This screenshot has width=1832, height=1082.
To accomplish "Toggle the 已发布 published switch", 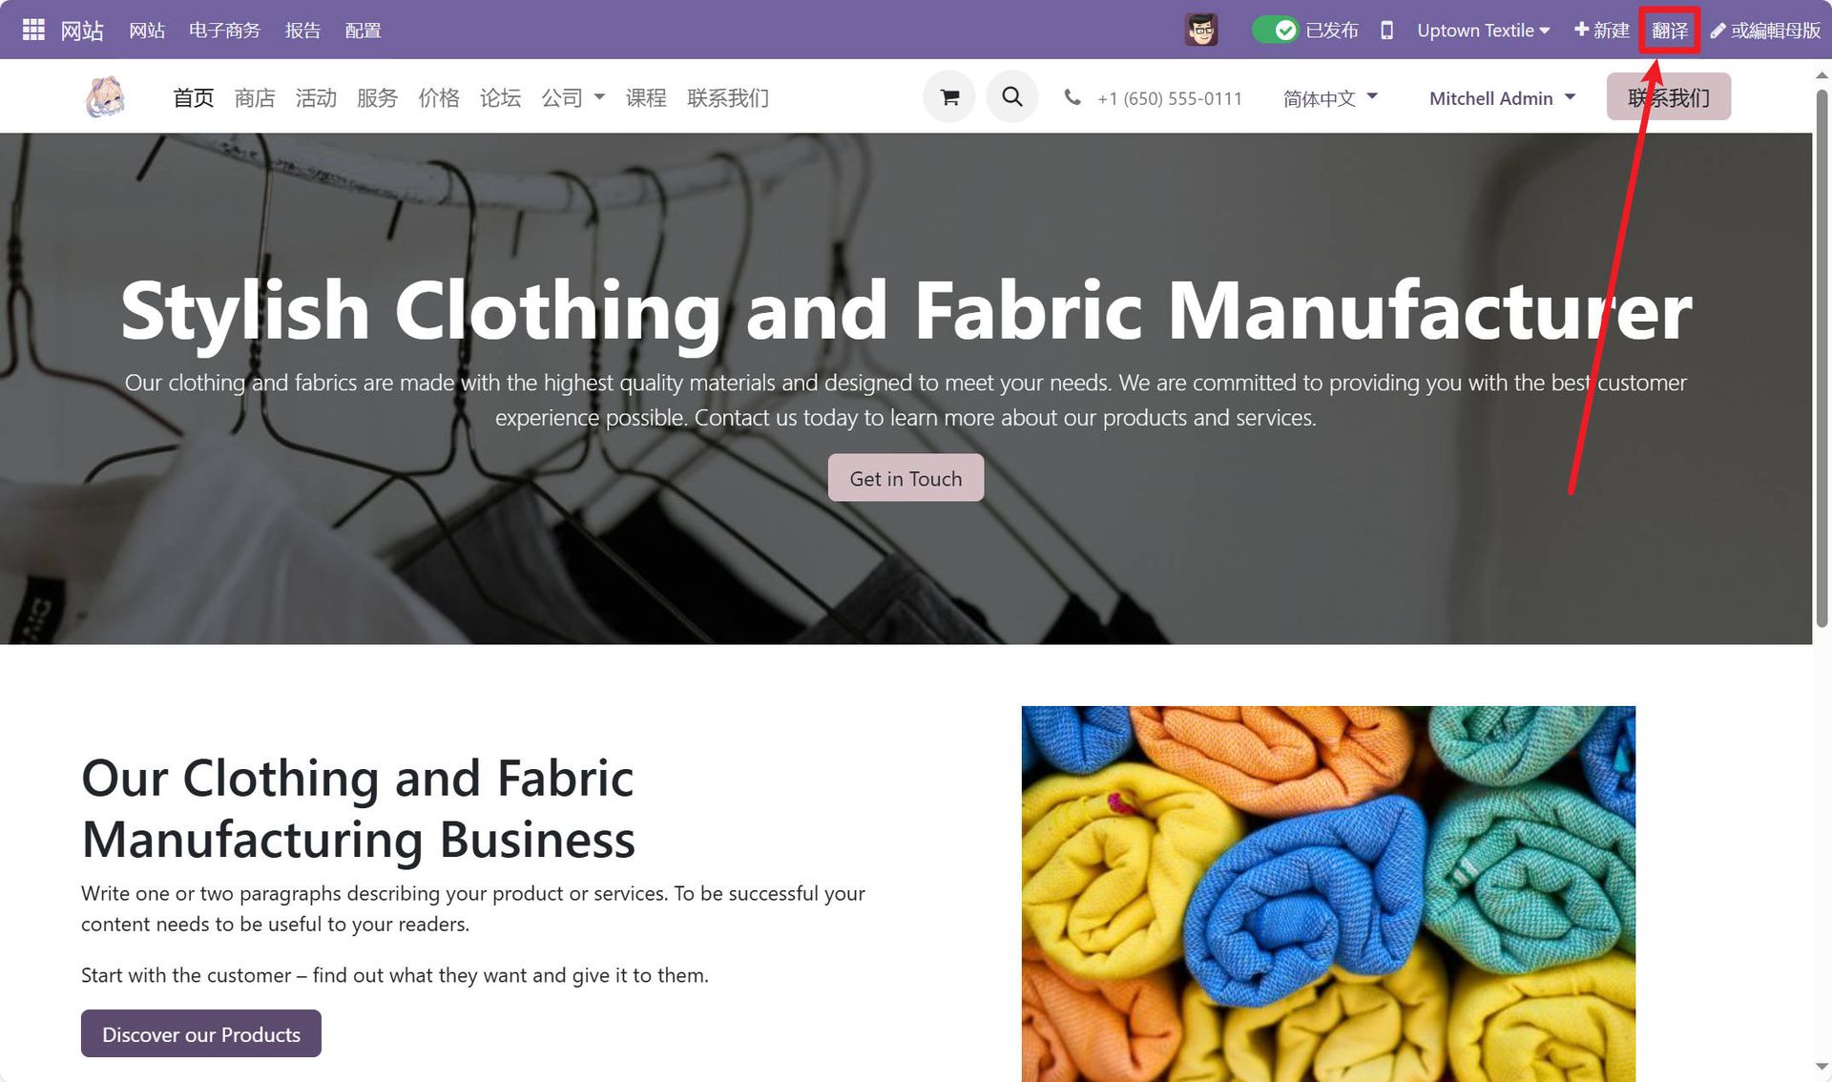I will [x=1275, y=30].
